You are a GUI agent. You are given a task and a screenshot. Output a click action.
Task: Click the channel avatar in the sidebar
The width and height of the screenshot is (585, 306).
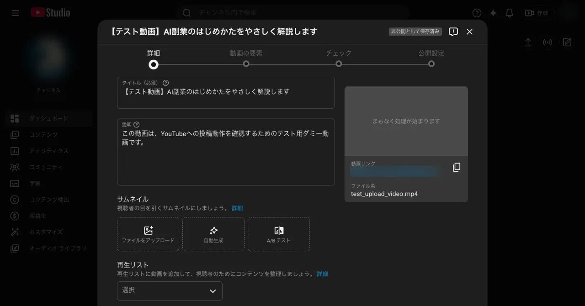pos(49,57)
